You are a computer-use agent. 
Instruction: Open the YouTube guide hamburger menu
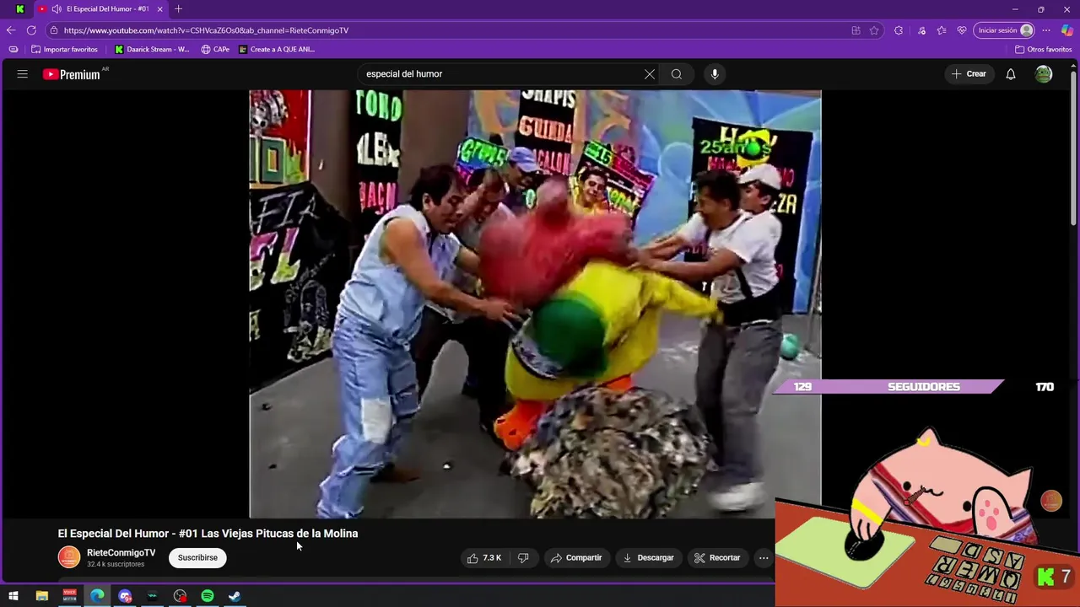23,74
